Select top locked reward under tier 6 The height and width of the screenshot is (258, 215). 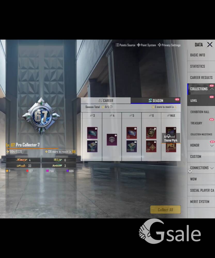tap(151, 132)
